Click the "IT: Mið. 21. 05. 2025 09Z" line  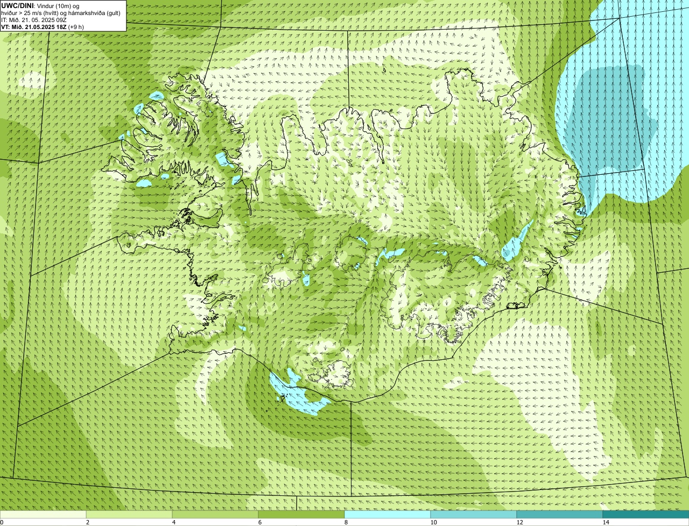[x=34, y=20]
